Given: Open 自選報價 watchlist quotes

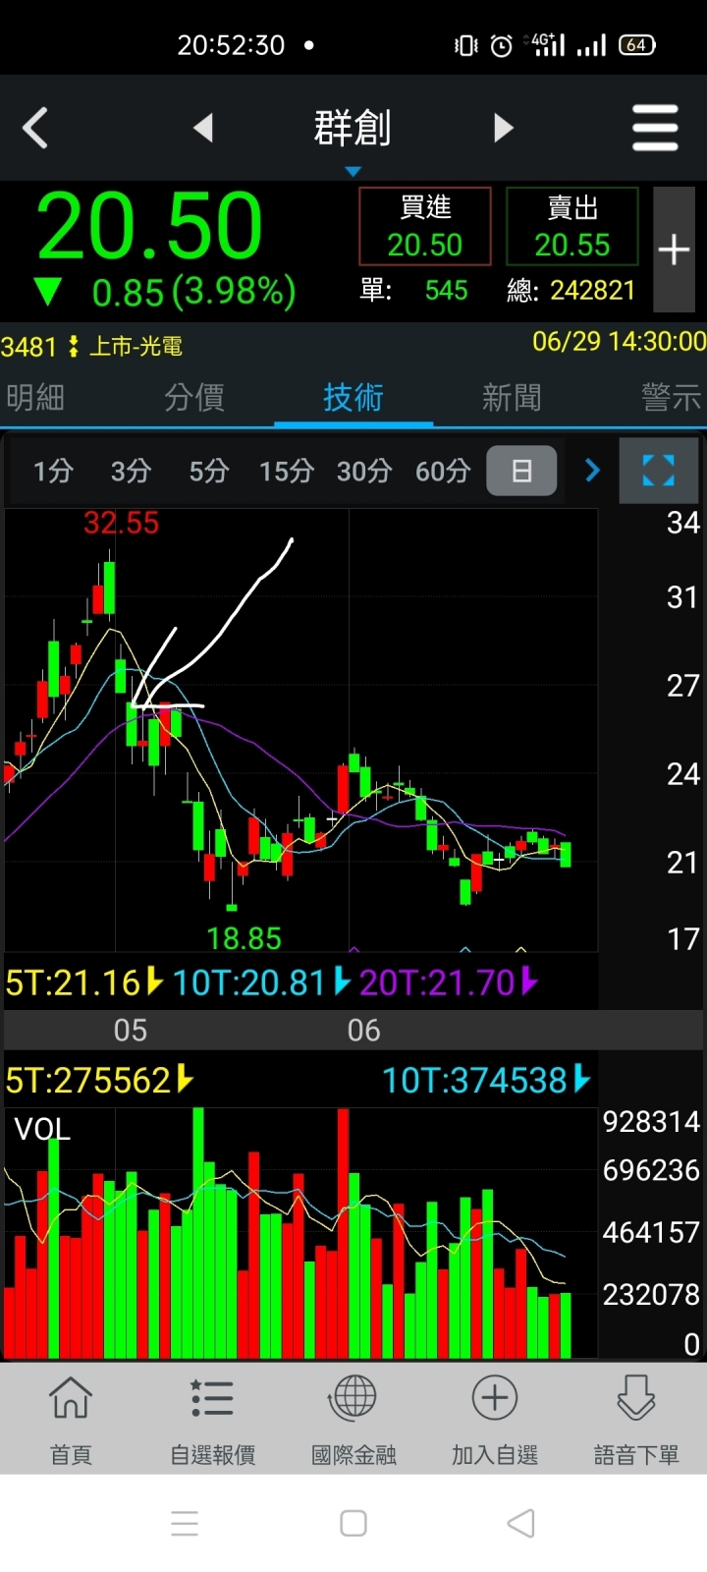Looking at the screenshot, I should coord(212,1420).
